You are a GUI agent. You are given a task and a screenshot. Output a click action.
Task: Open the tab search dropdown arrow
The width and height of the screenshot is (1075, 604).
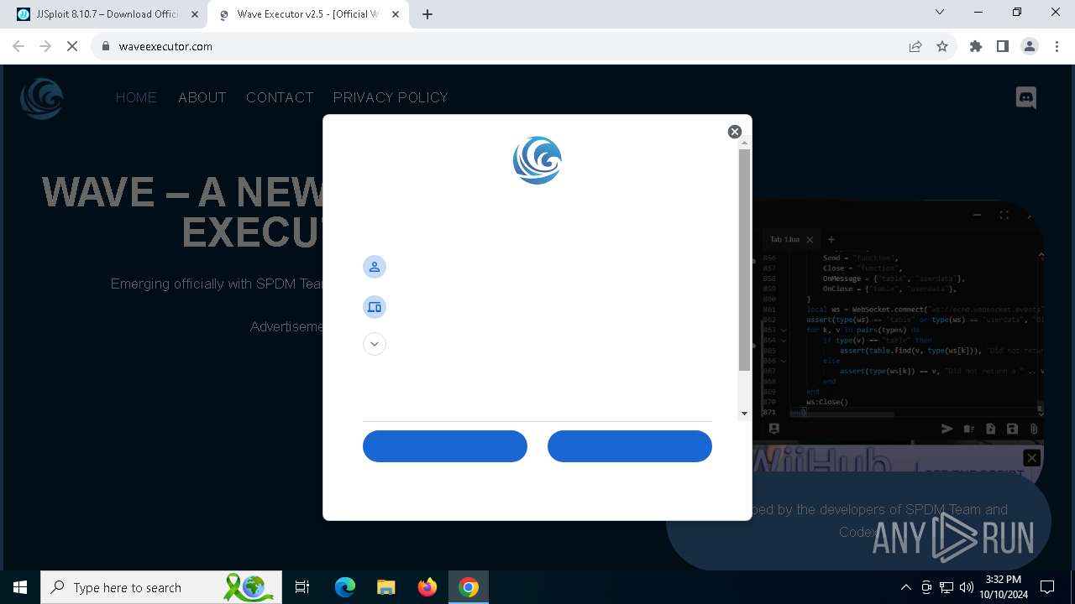click(940, 13)
